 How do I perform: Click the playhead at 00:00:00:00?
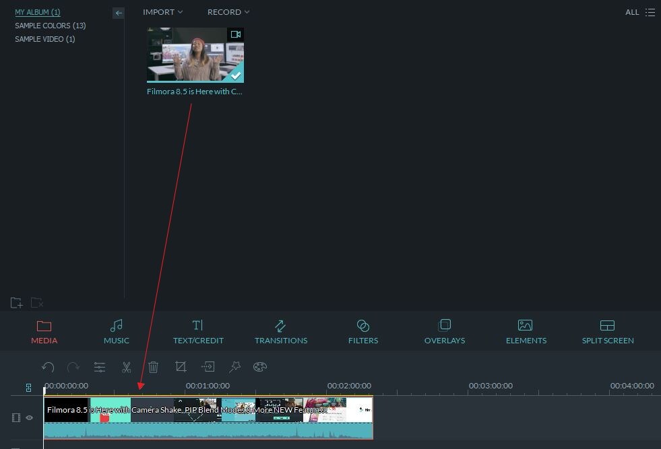[x=44, y=390]
